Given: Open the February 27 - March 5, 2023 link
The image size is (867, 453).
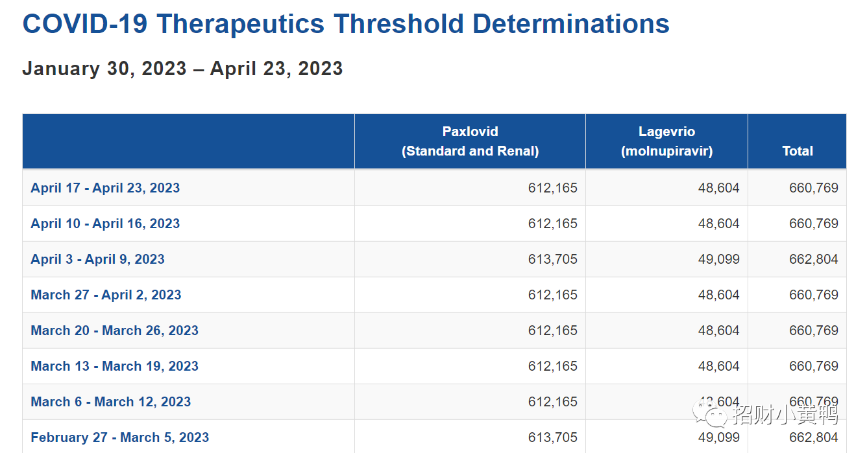Looking at the screenshot, I should click(x=120, y=437).
